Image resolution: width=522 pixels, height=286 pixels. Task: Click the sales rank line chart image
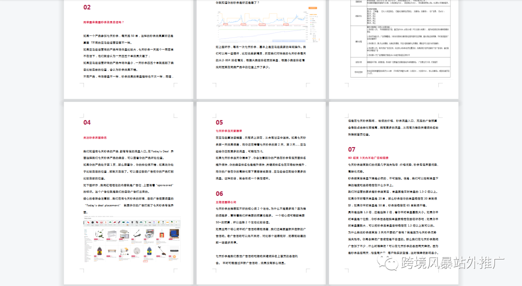tap(268, 24)
